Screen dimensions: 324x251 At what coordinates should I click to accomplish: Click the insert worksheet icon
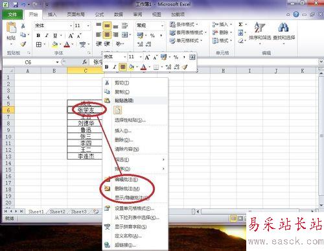tap(96, 211)
